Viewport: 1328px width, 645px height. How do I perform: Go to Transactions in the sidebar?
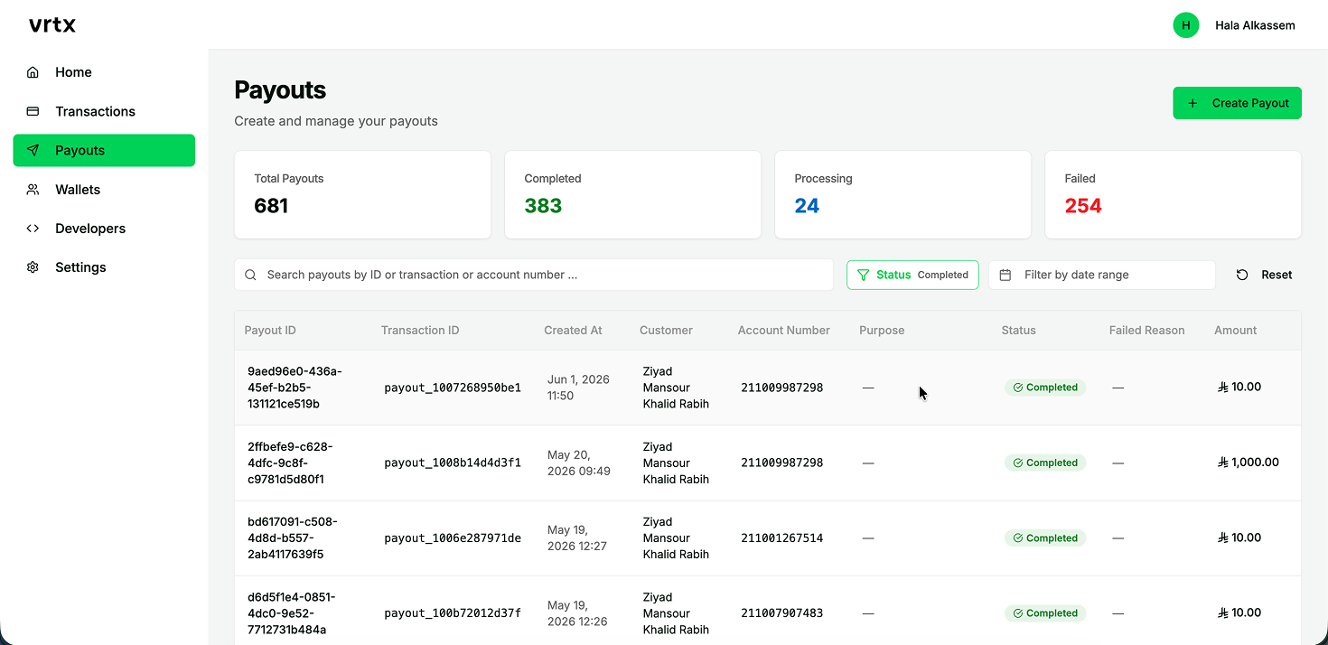point(104,111)
